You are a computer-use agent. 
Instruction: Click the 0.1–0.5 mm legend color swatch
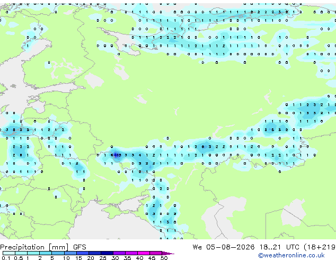[9, 253]
